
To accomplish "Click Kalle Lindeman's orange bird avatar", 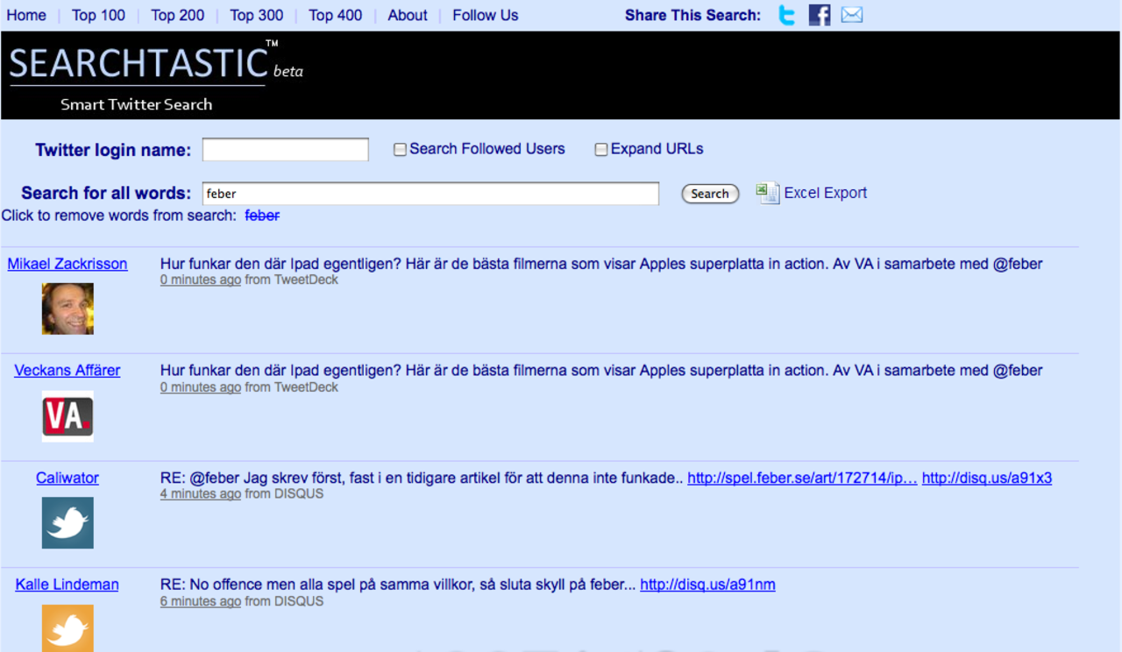I will tap(67, 627).
